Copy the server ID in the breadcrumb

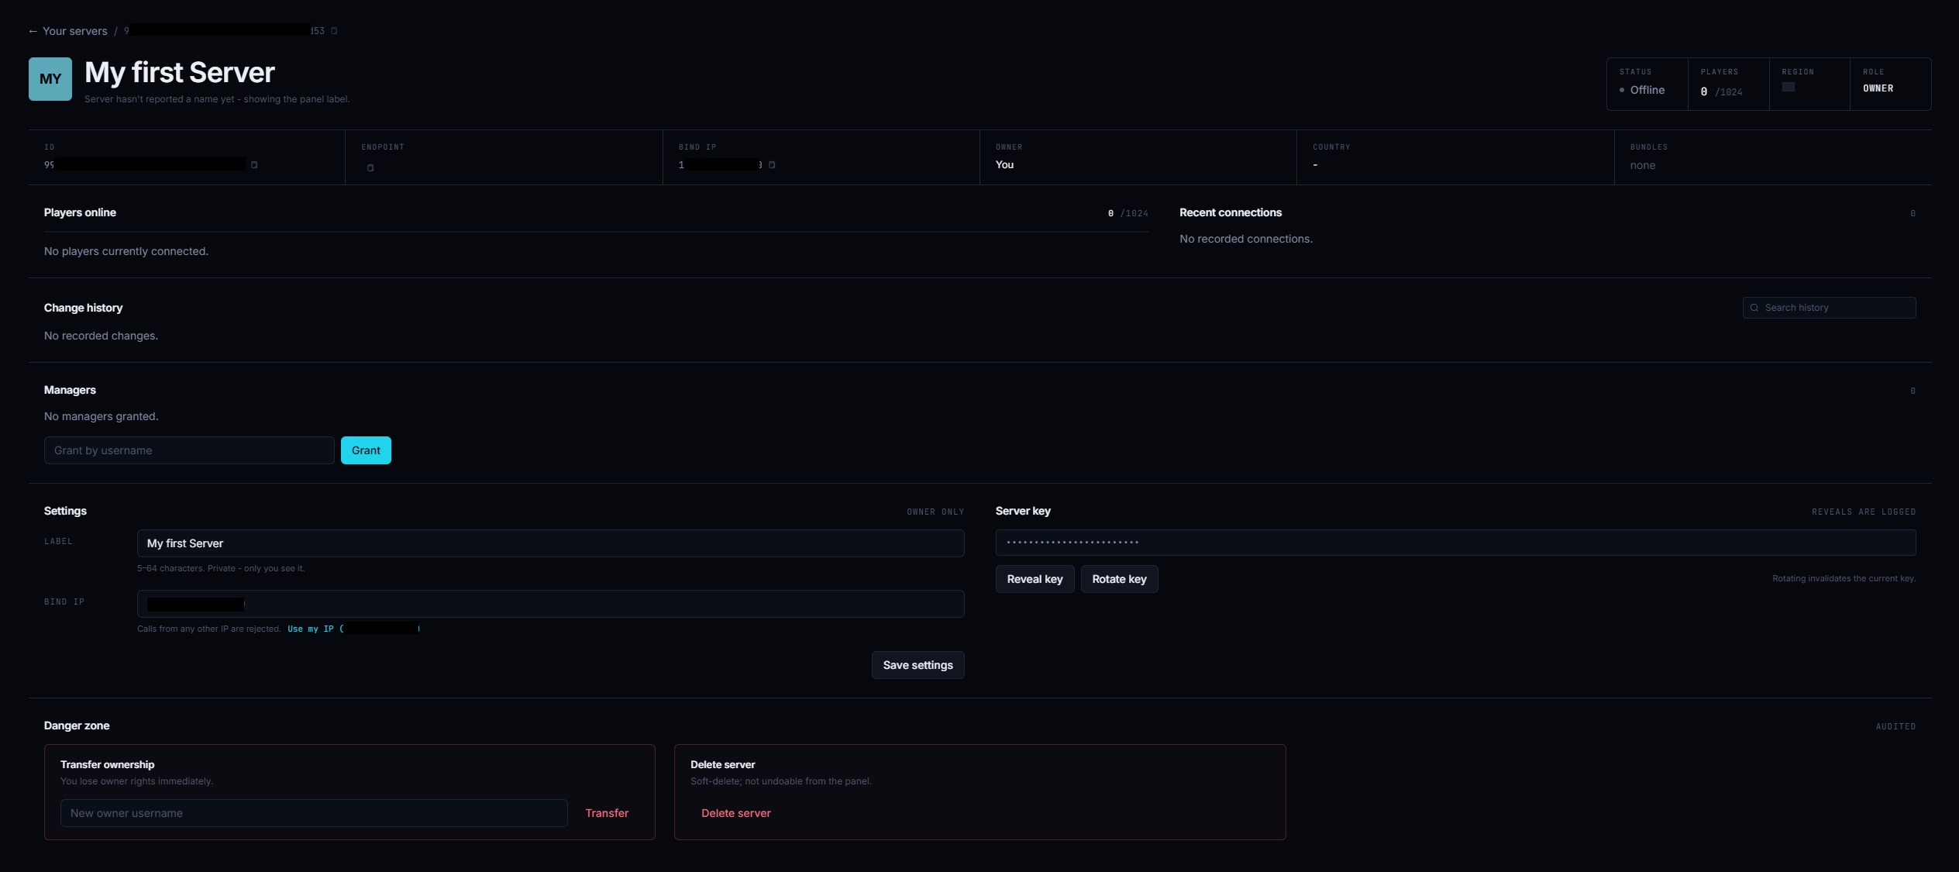(334, 31)
